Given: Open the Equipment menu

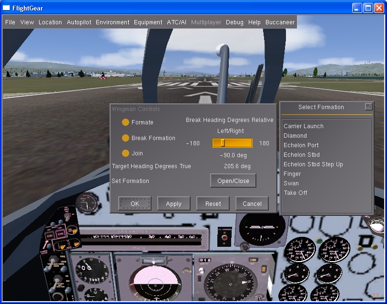Looking at the screenshot, I should pos(148,22).
